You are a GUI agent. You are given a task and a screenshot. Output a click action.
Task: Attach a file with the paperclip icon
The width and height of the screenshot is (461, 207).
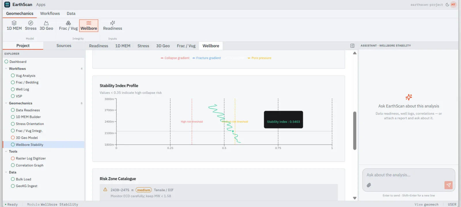[369, 185]
